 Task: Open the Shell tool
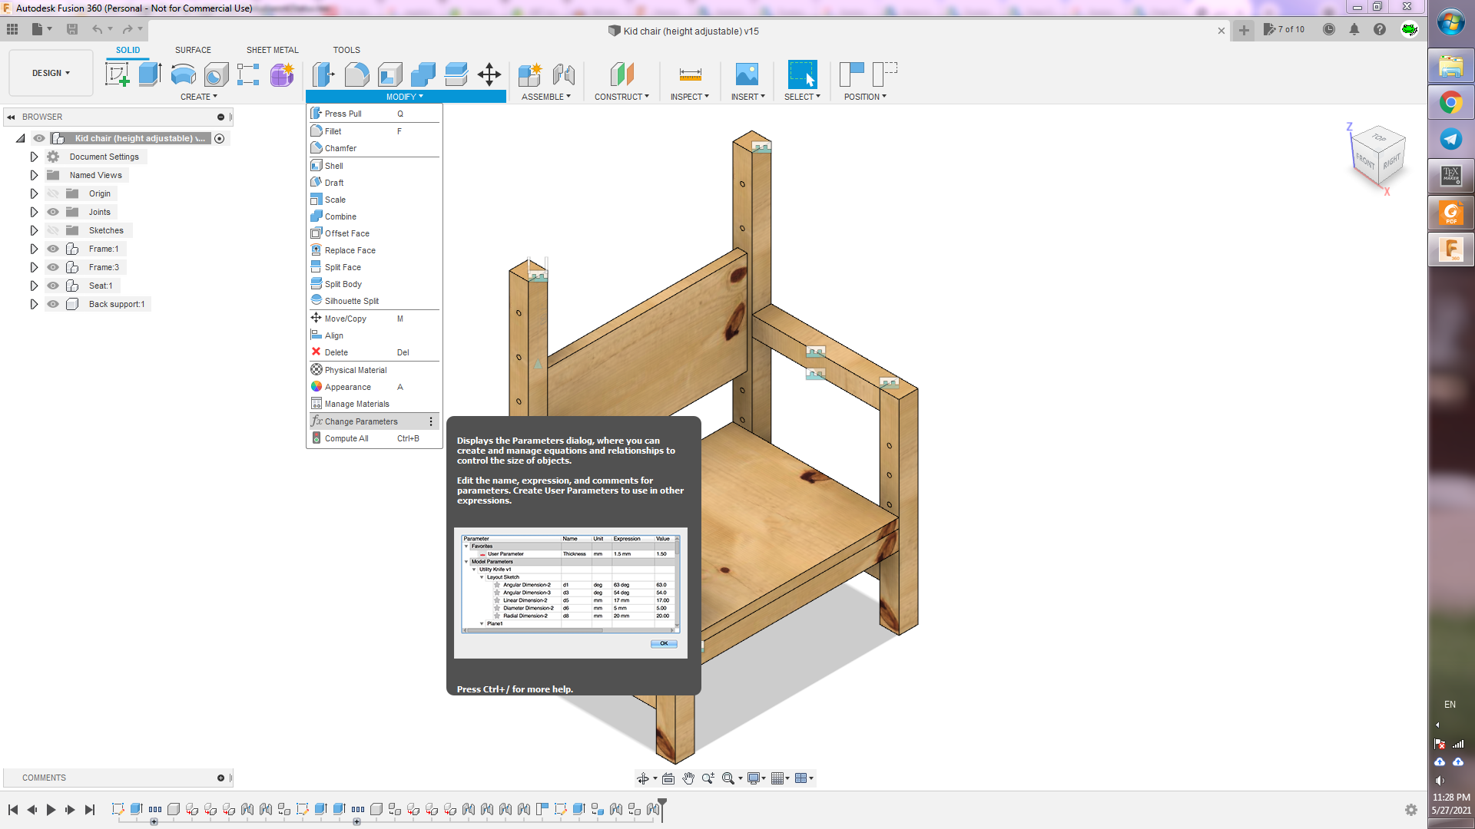[x=332, y=165]
